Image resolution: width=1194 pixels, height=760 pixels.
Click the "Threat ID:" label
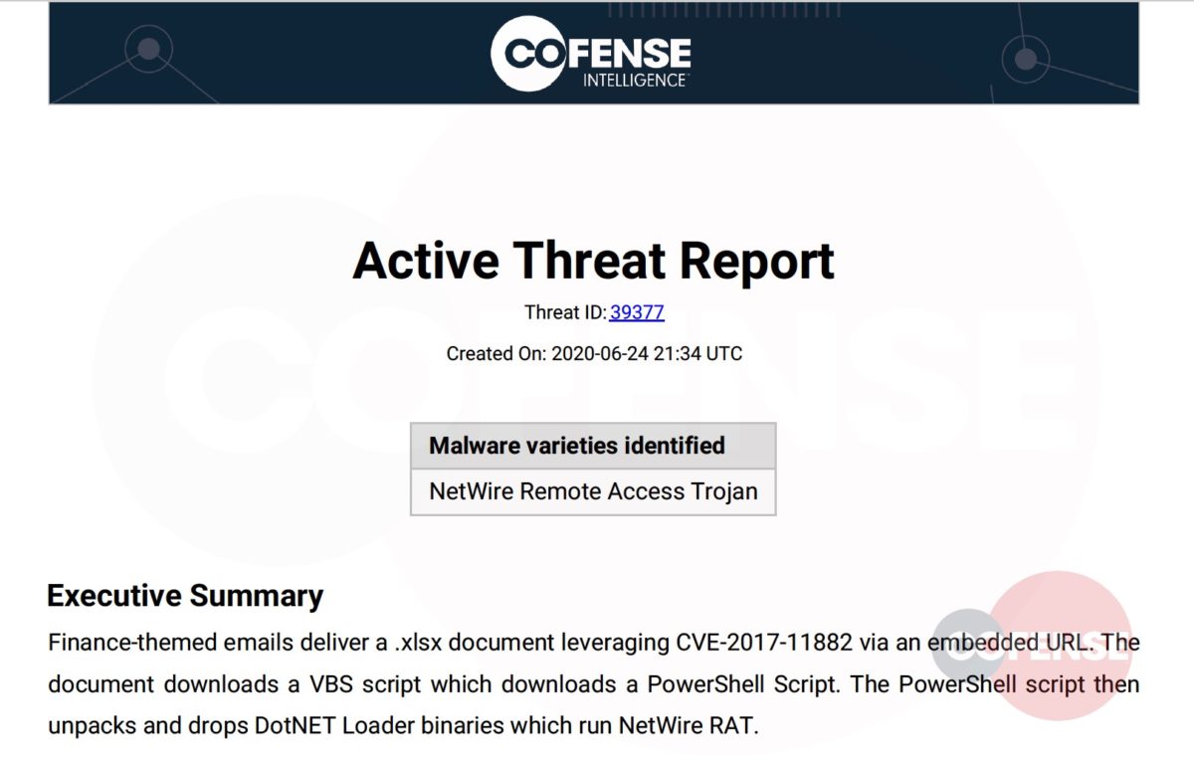pos(565,312)
